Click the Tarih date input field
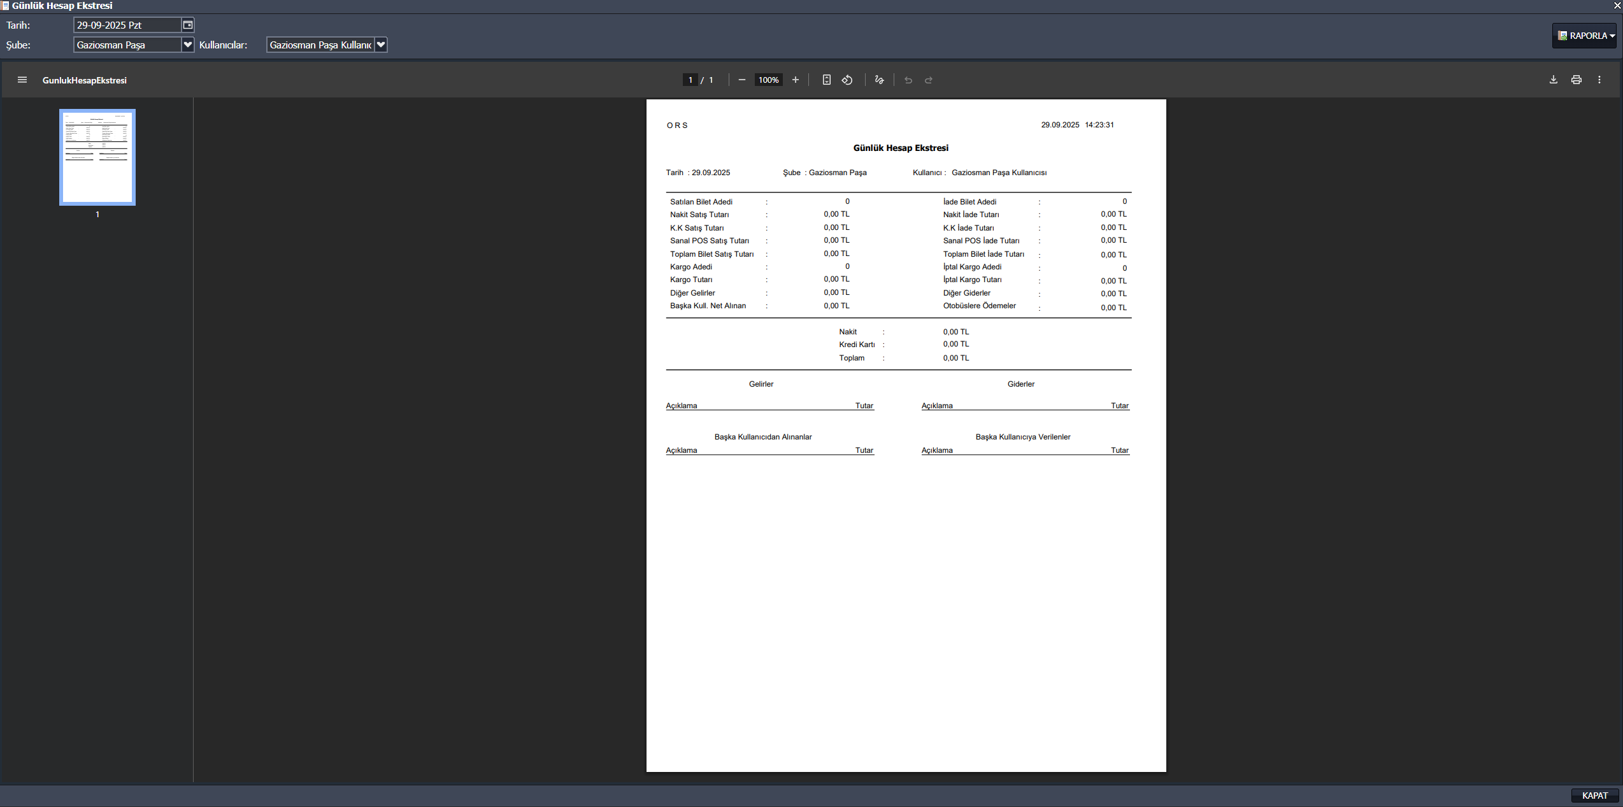This screenshot has height=807, width=1623. (127, 25)
